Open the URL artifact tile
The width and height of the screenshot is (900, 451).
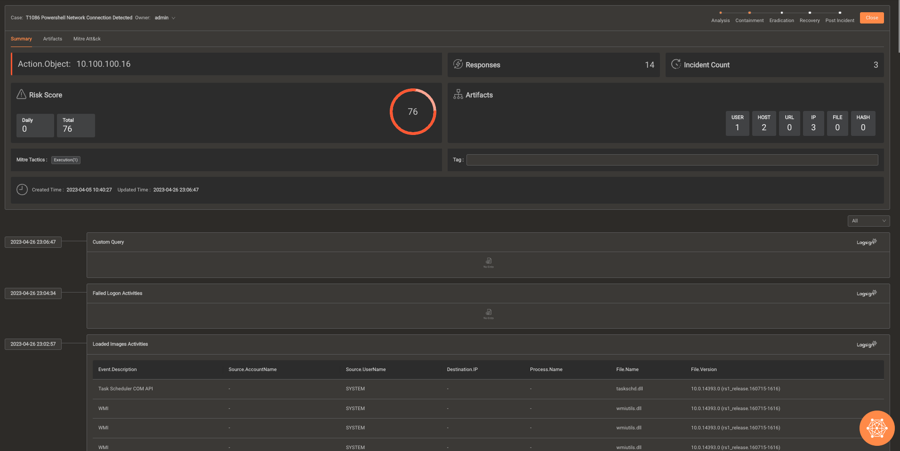point(789,123)
